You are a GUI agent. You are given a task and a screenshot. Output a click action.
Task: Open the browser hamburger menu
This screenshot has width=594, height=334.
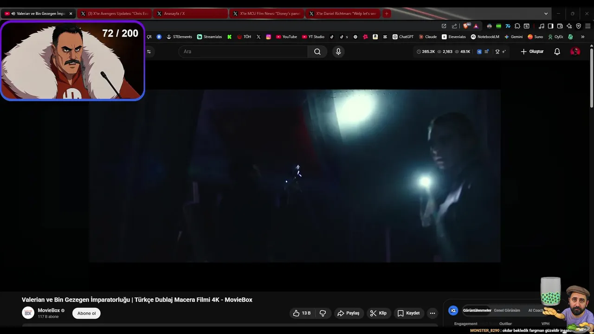588,26
